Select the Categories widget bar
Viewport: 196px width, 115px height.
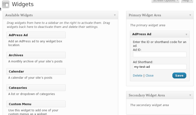(x=36, y=88)
